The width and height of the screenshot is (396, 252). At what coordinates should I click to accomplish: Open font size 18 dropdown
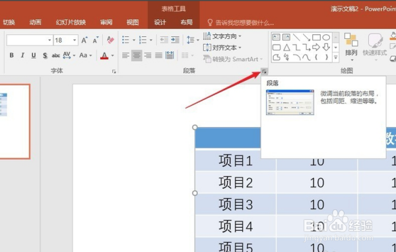tap(75, 40)
